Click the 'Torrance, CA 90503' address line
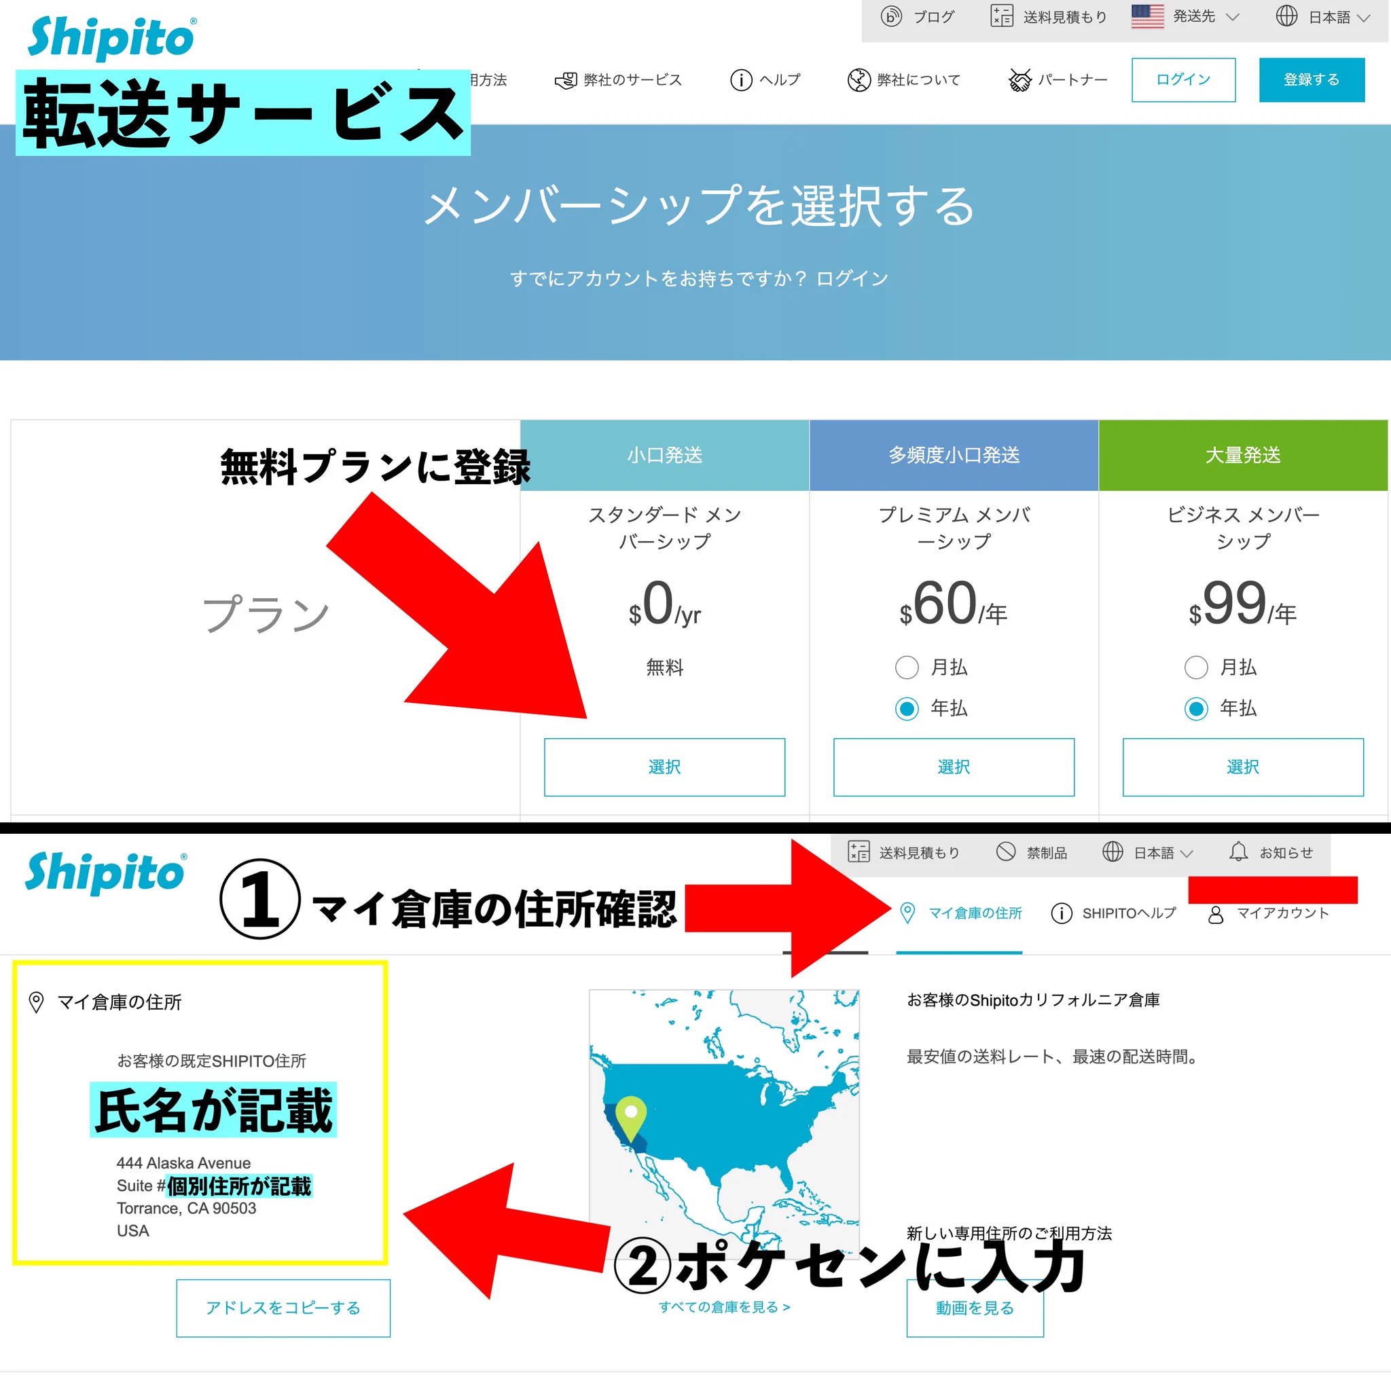1391x1375 pixels. point(187,1208)
